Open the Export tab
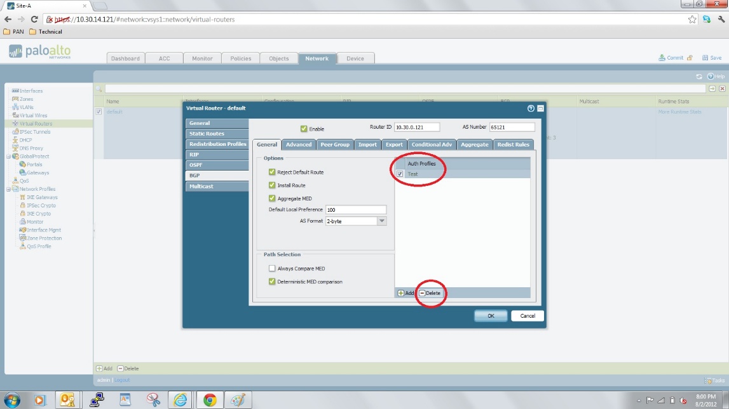This screenshot has height=409, width=729. (394, 144)
